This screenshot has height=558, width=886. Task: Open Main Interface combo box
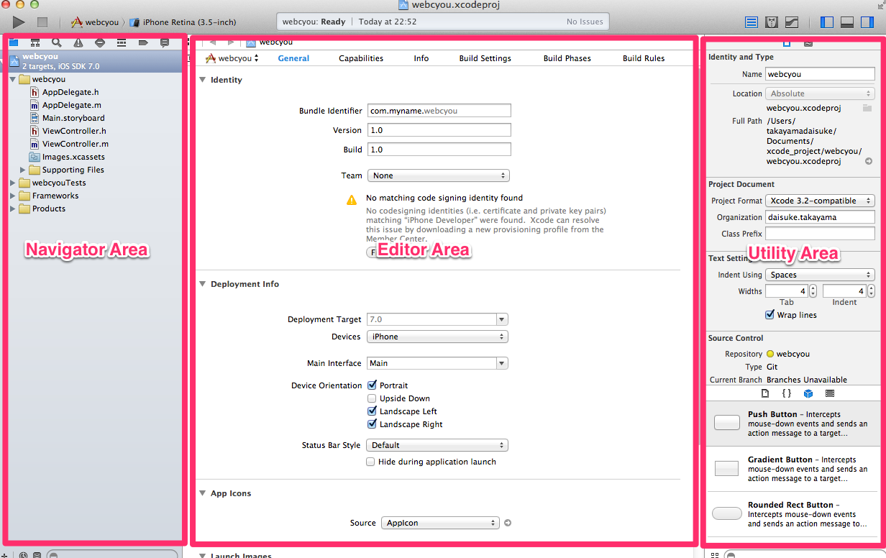pos(437,363)
